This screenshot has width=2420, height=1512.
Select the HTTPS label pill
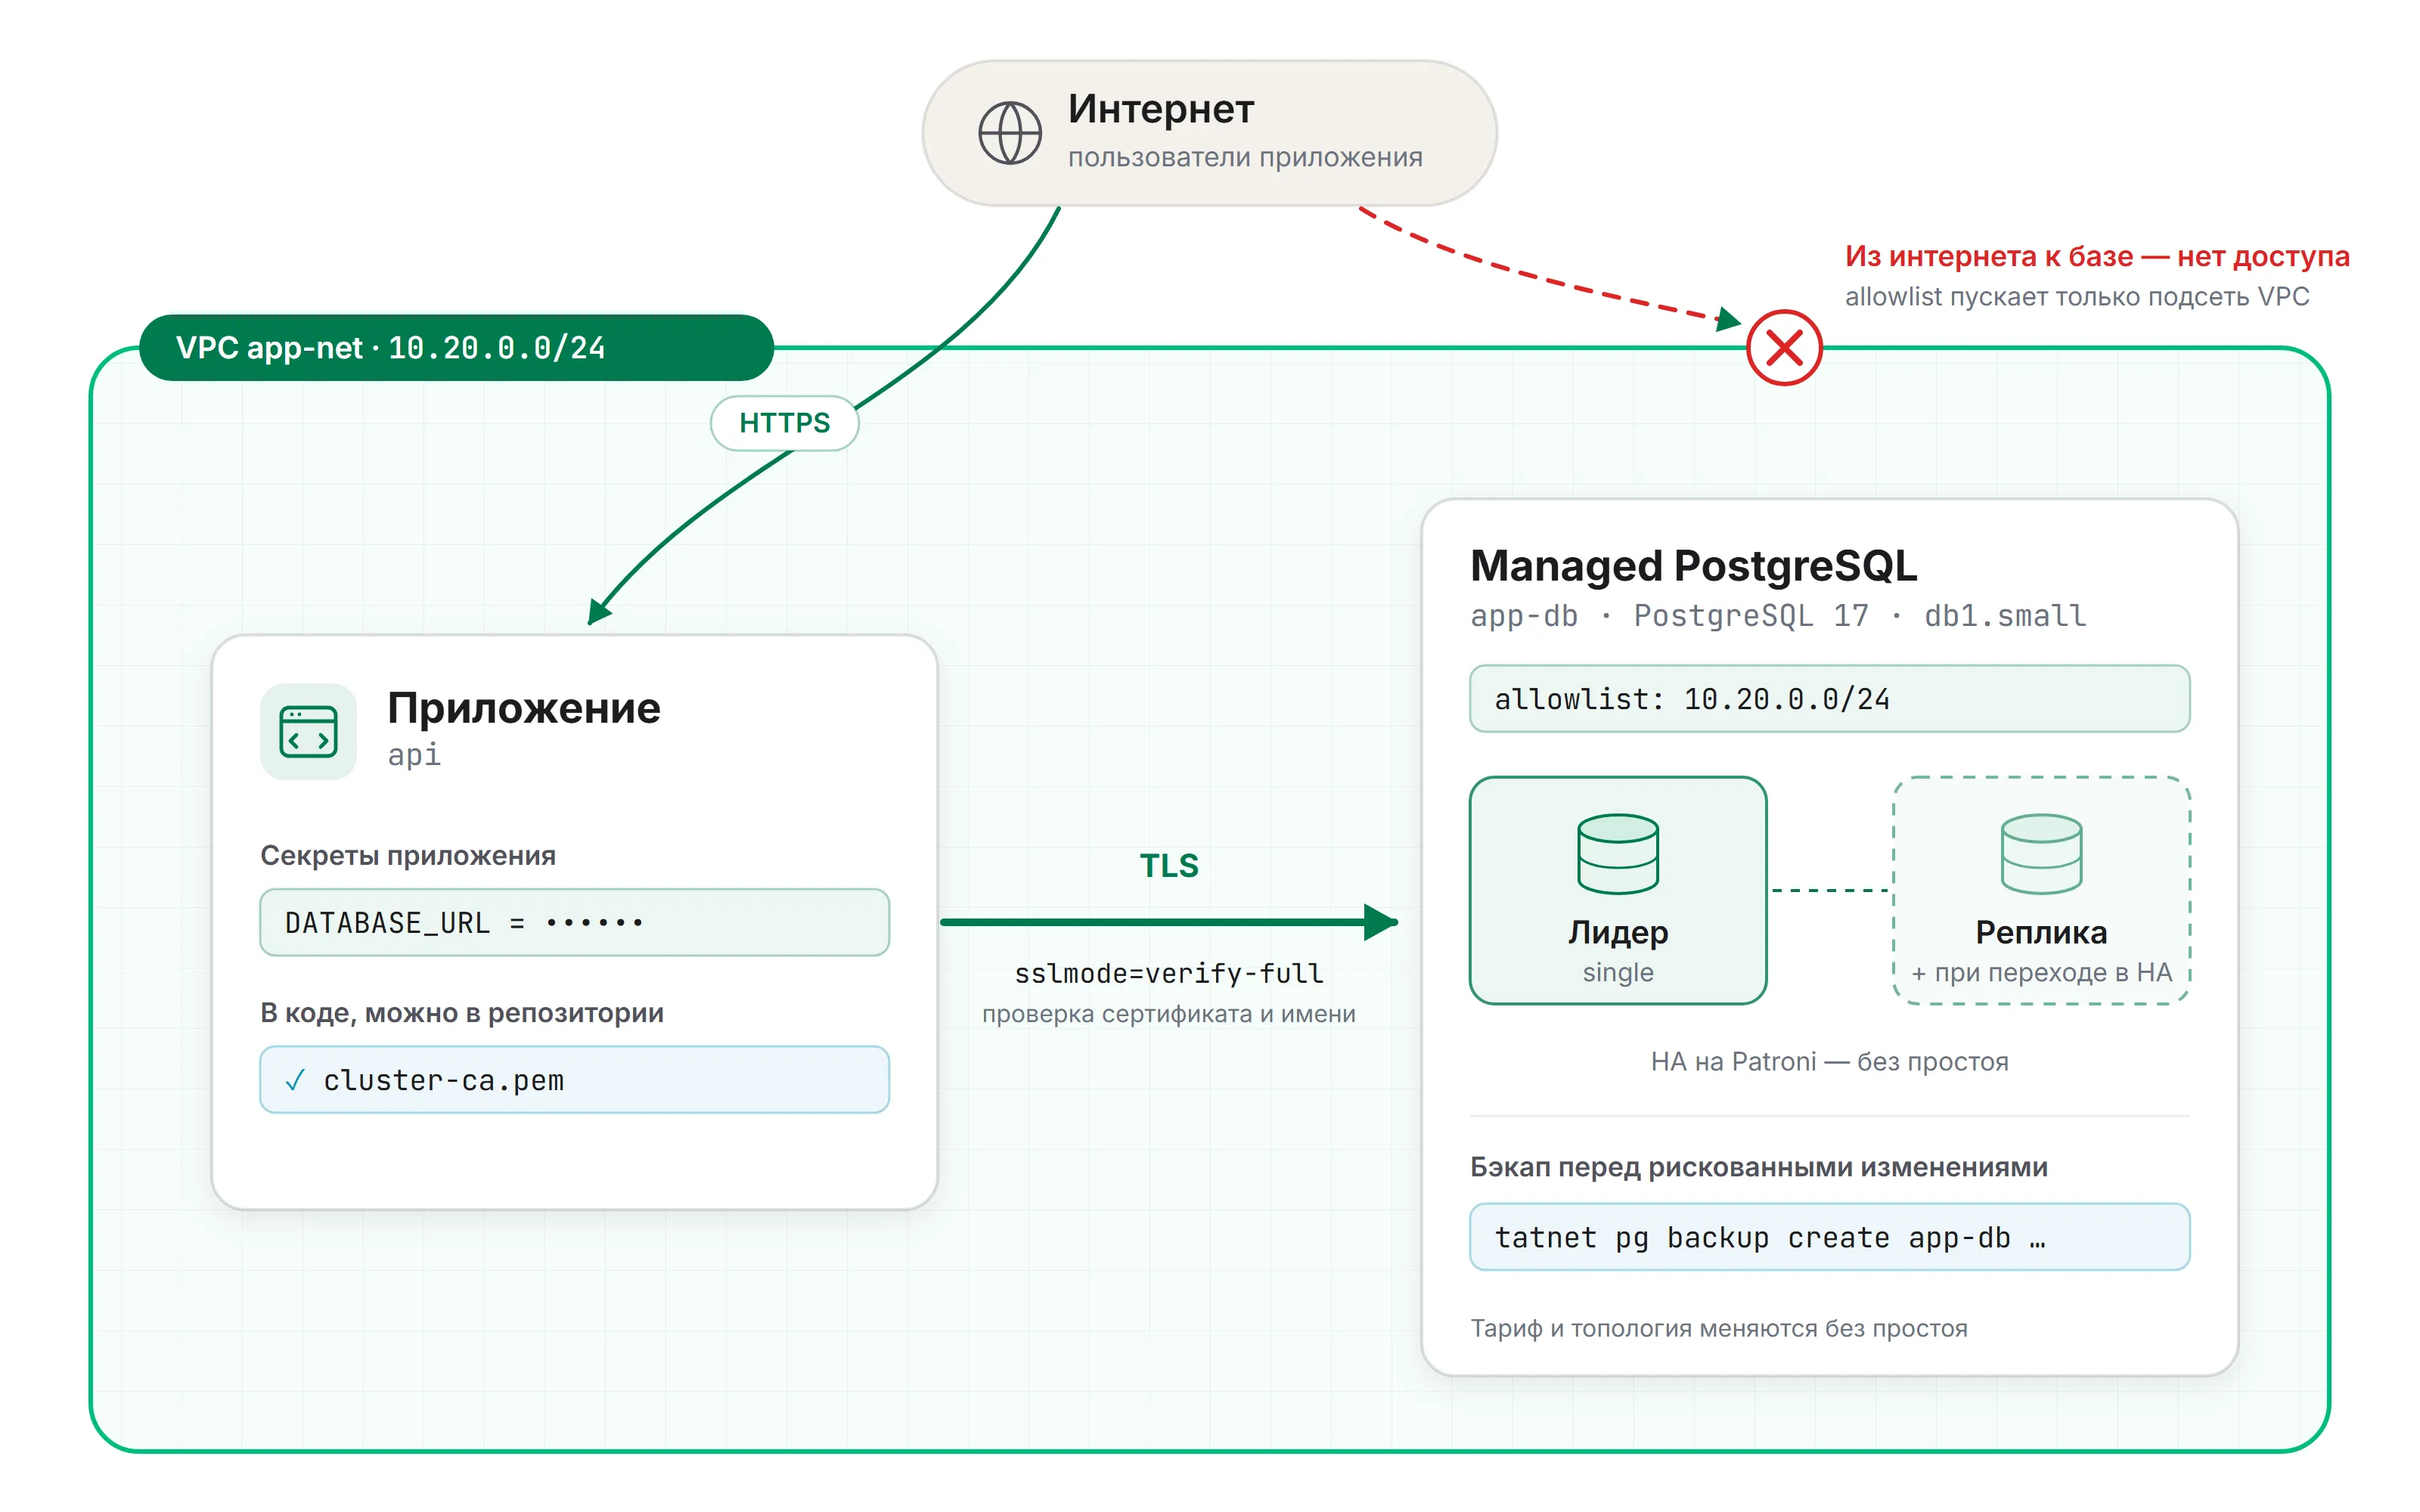point(784,423)
